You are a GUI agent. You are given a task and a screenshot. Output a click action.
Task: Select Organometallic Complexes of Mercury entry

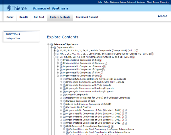pos(83,66)
